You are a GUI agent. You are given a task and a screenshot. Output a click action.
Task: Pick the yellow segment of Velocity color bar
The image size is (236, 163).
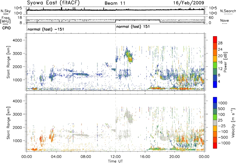click(x=215, y=129)
